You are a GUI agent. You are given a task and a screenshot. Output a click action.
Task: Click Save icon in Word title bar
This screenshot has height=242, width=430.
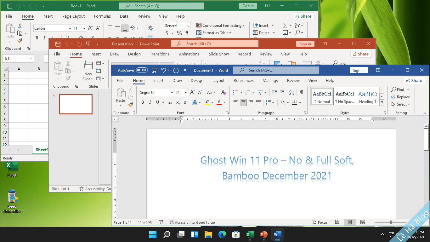[x=155, y=70]
